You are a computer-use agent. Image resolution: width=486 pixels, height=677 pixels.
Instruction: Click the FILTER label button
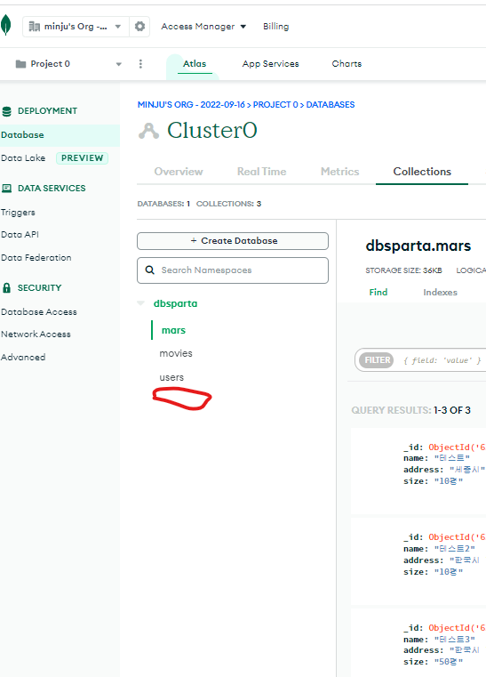(377, 360)
